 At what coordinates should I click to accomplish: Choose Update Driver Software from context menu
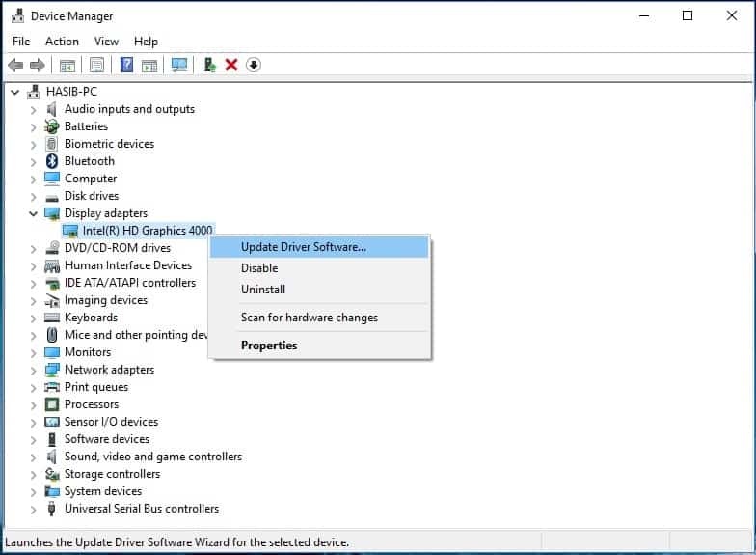[303, 247]
